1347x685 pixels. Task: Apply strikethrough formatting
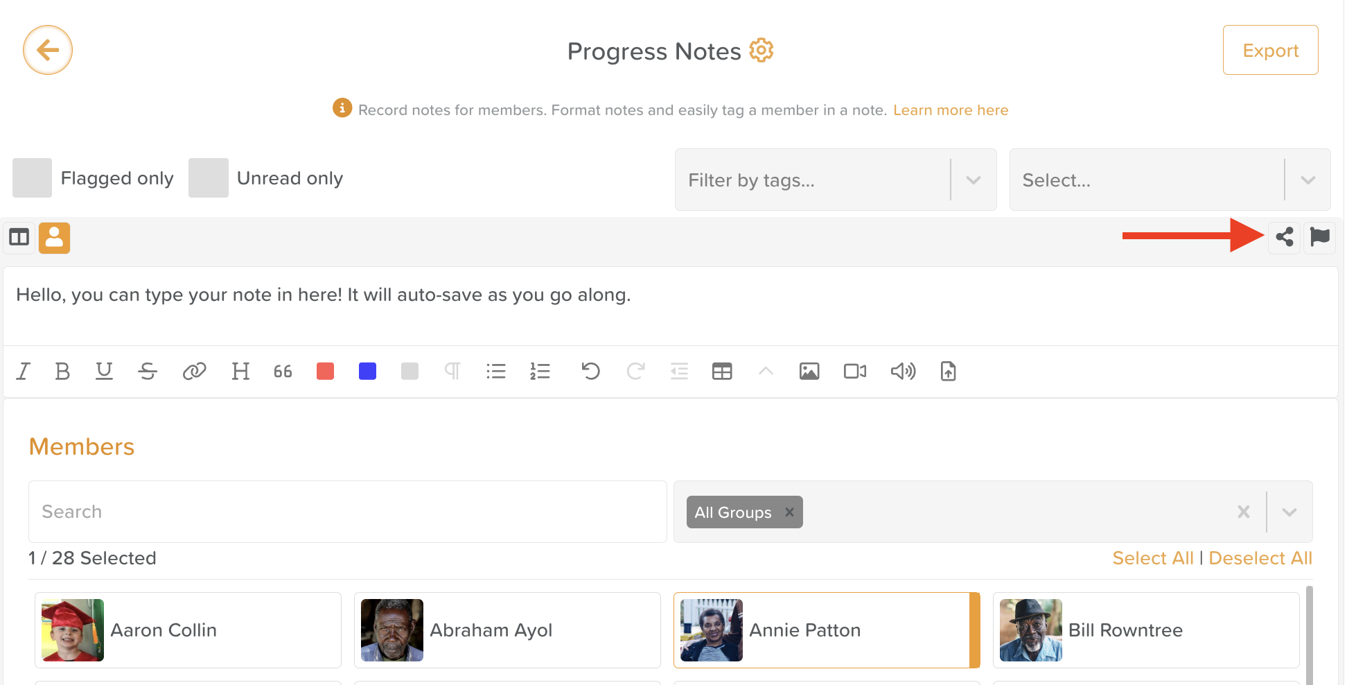(148, 372)
